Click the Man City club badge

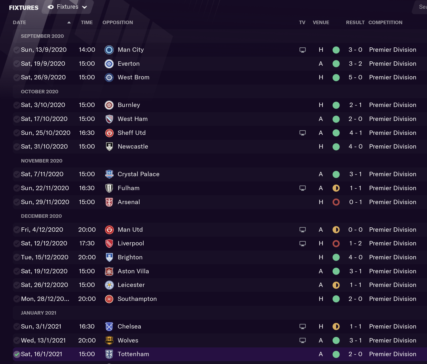109,50
